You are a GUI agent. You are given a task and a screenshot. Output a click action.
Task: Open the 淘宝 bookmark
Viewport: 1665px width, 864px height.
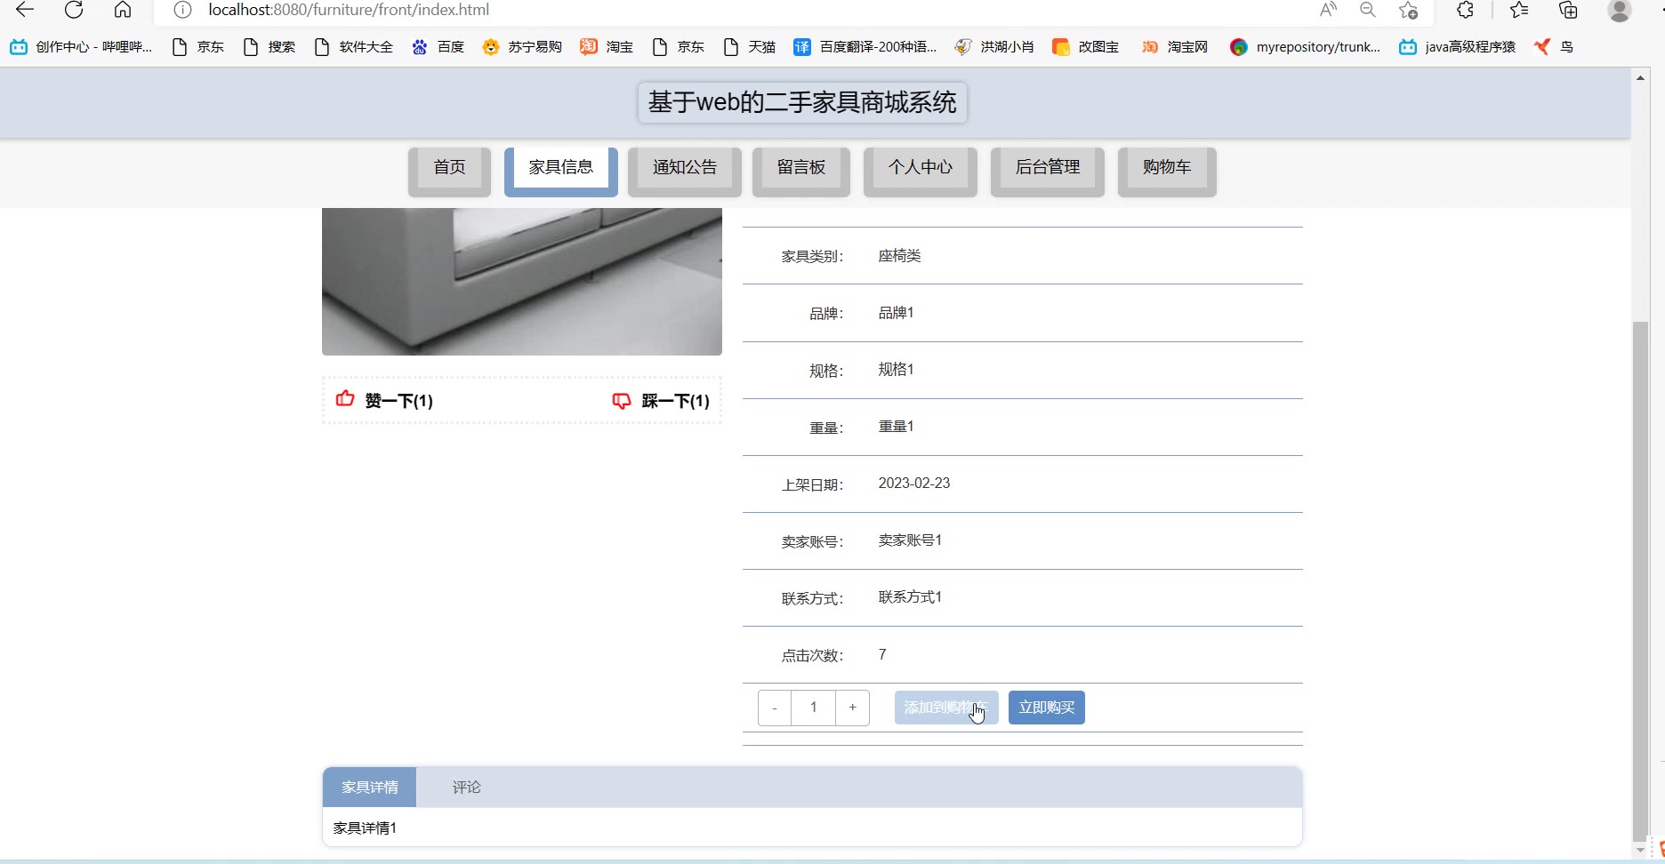pos(607,47)
